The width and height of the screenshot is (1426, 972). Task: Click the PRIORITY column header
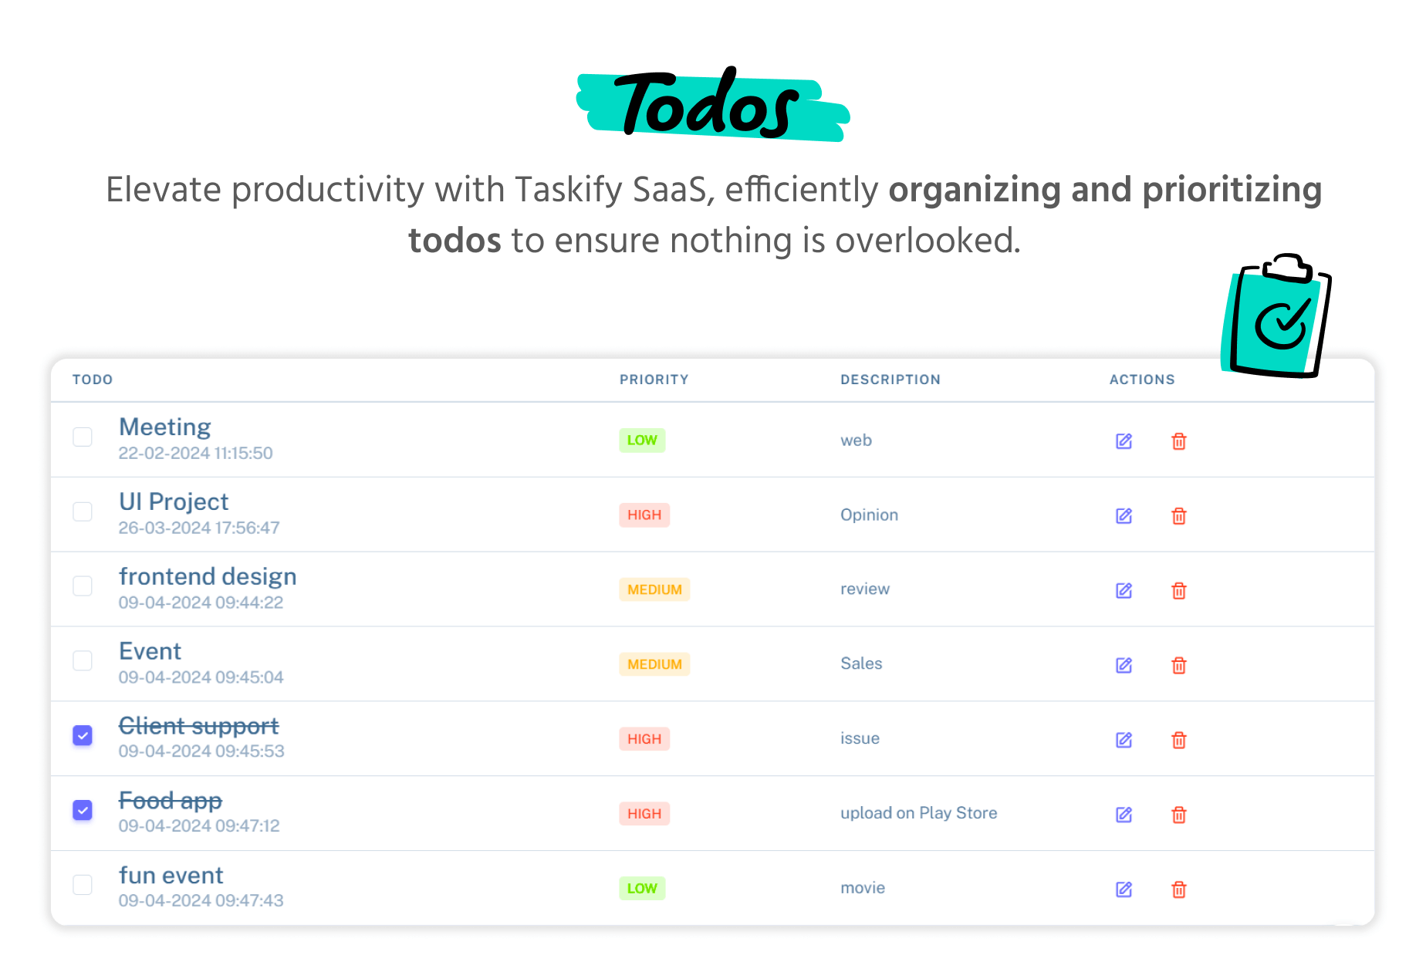coord(654,380)
